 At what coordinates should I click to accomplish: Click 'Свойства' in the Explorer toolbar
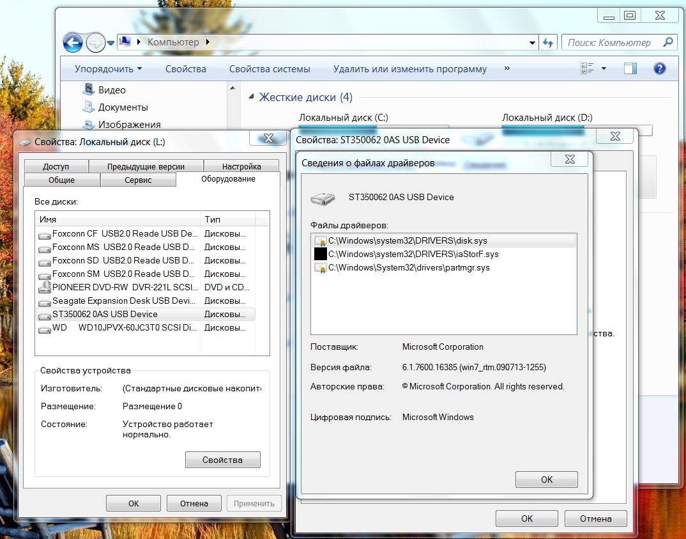click(x=185, y=69)
